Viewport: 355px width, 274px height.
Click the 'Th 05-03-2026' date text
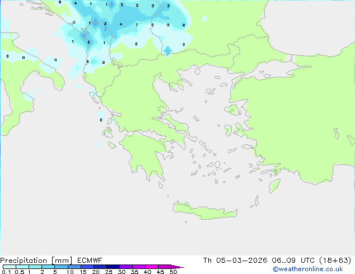coord(235,260)
